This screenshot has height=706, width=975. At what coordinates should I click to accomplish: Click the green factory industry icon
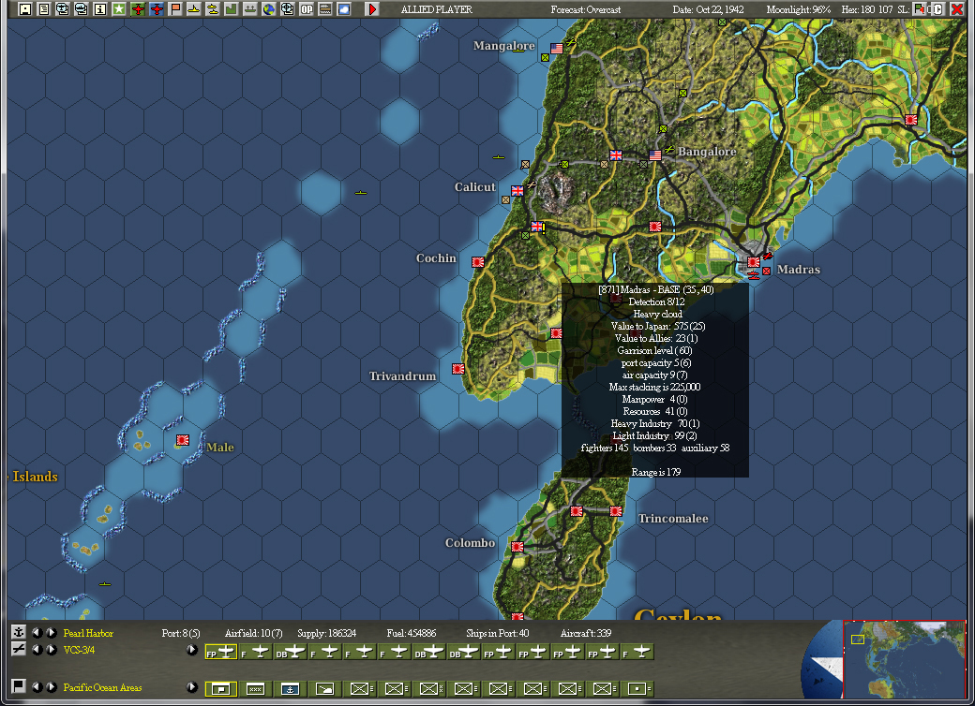232,8
